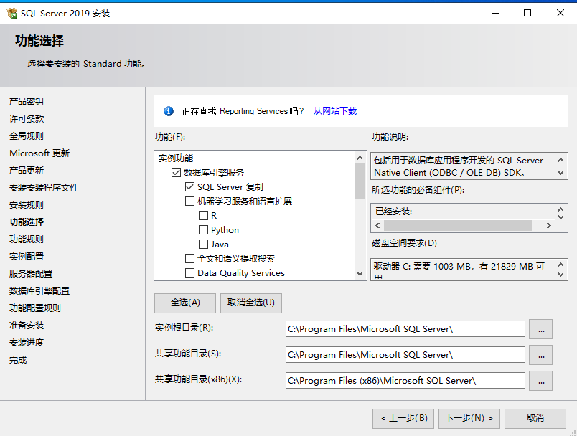The image size is (577, 436).
Task: Click the feature list scrollbar thumb
Action: [360, 181]
